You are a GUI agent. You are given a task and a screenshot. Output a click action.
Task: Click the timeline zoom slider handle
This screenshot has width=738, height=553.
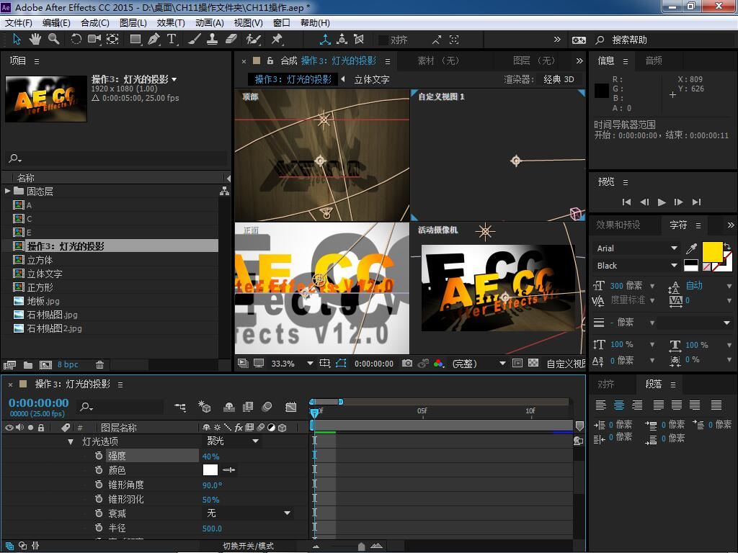tap(361, 546)
